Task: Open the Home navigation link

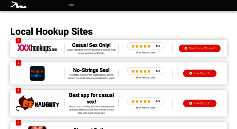Action: click(x=70, y=5)
